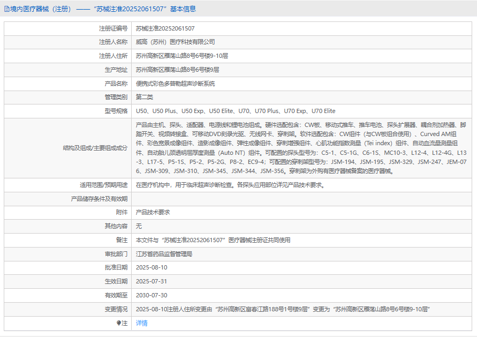This screenshot has height=337, width=477.
Task: Click the bulb icon beside 注 label
Action: (x=119, y=323)
